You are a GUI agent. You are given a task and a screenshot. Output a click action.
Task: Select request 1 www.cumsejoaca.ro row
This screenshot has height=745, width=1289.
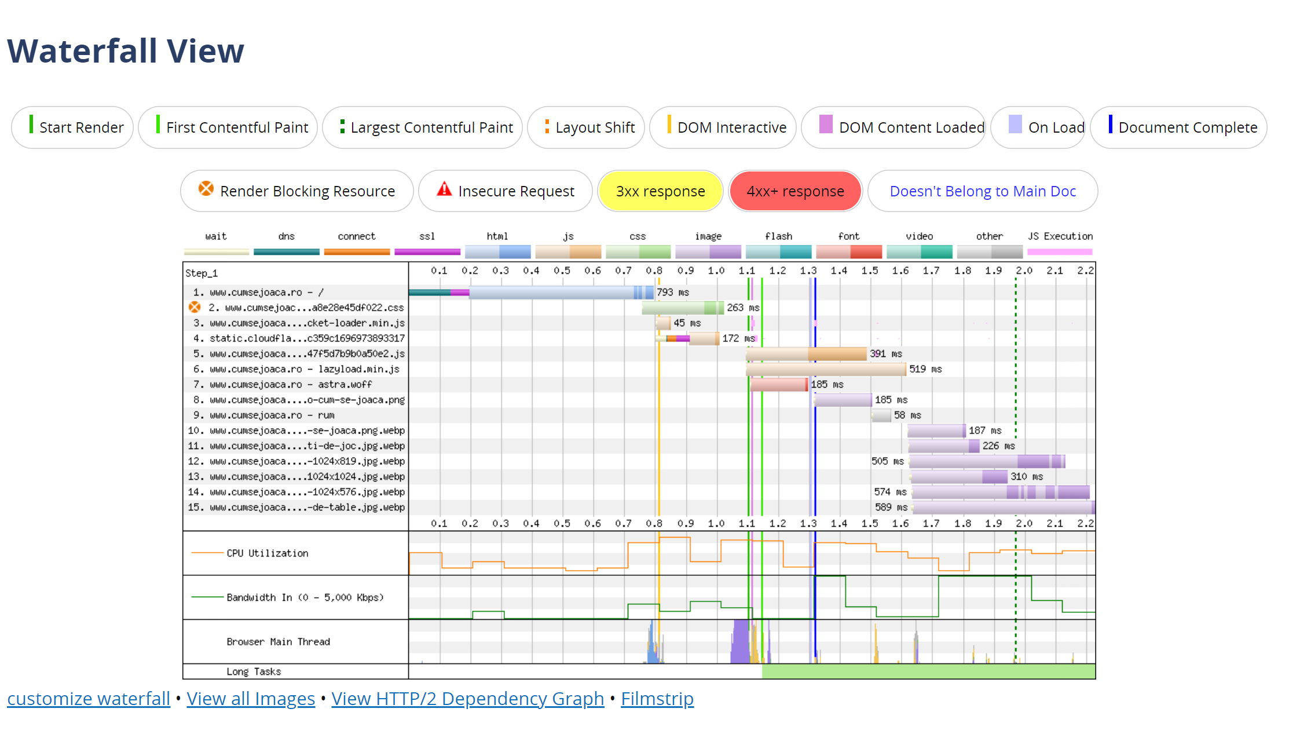coord(258,292)
